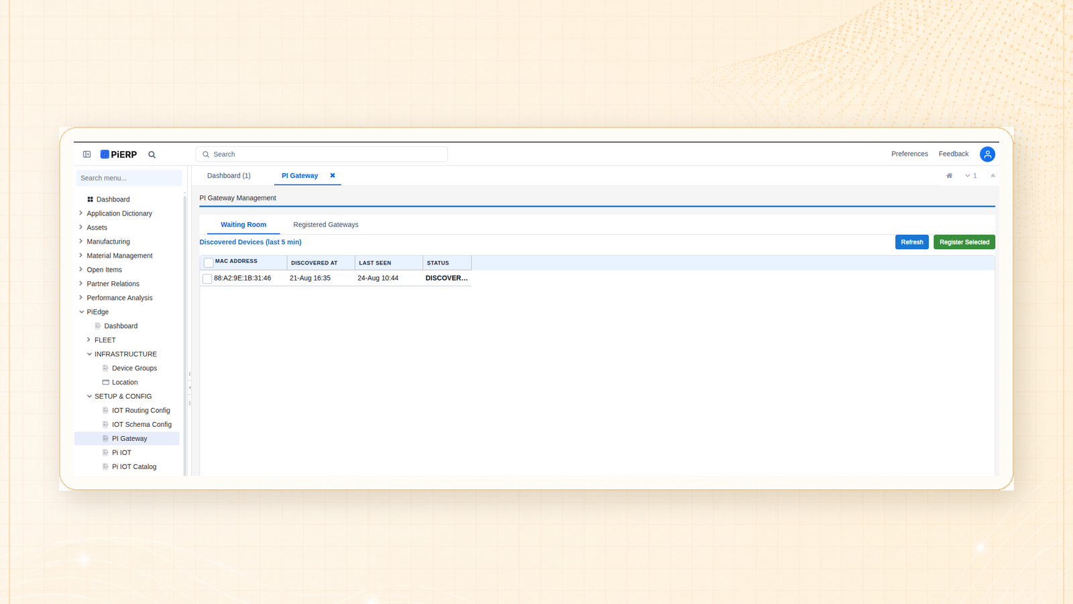The width and height of the screenshot is (1073, 604).
Task: Click the IOT Schema Config item icon
Action: pyautogui.click(x=105, y=425)
